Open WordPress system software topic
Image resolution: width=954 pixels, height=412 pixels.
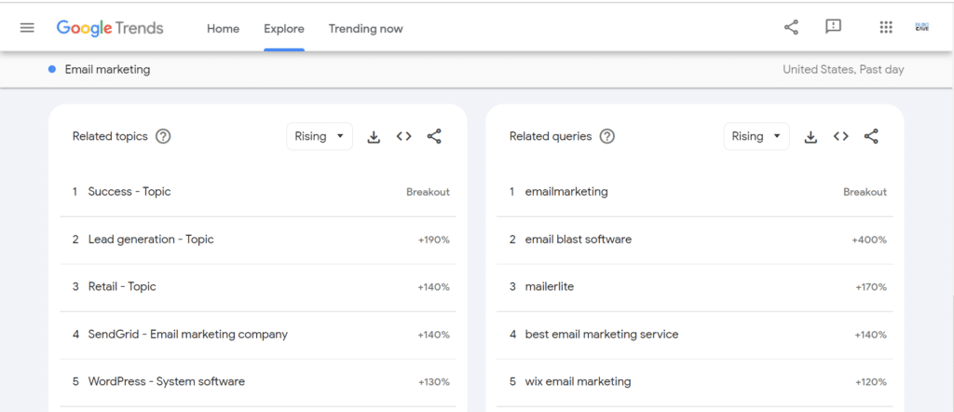tap(258, 382)
